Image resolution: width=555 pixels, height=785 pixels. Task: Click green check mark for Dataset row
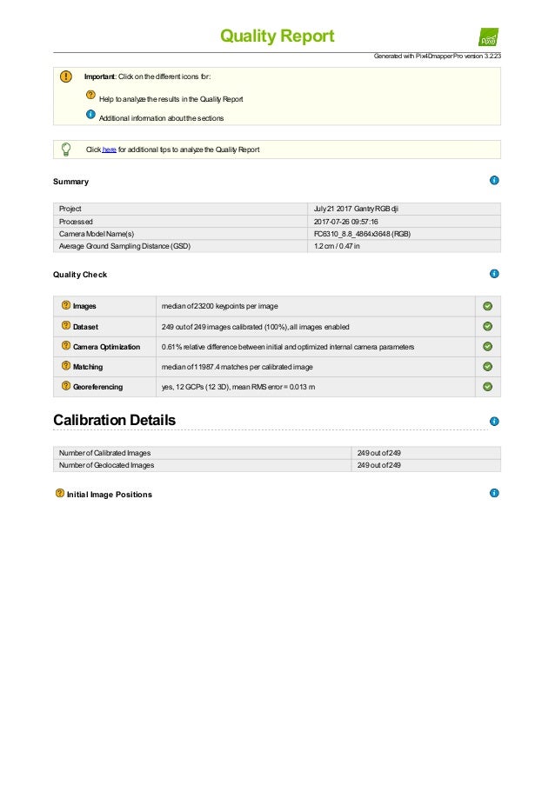pyautogui.click(x=487, y=326)
